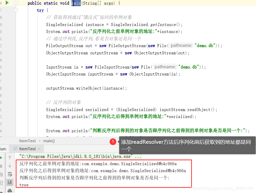The image size is (256, 193).
Task: Click the rerun icon in Run panel
Action: 1,157
